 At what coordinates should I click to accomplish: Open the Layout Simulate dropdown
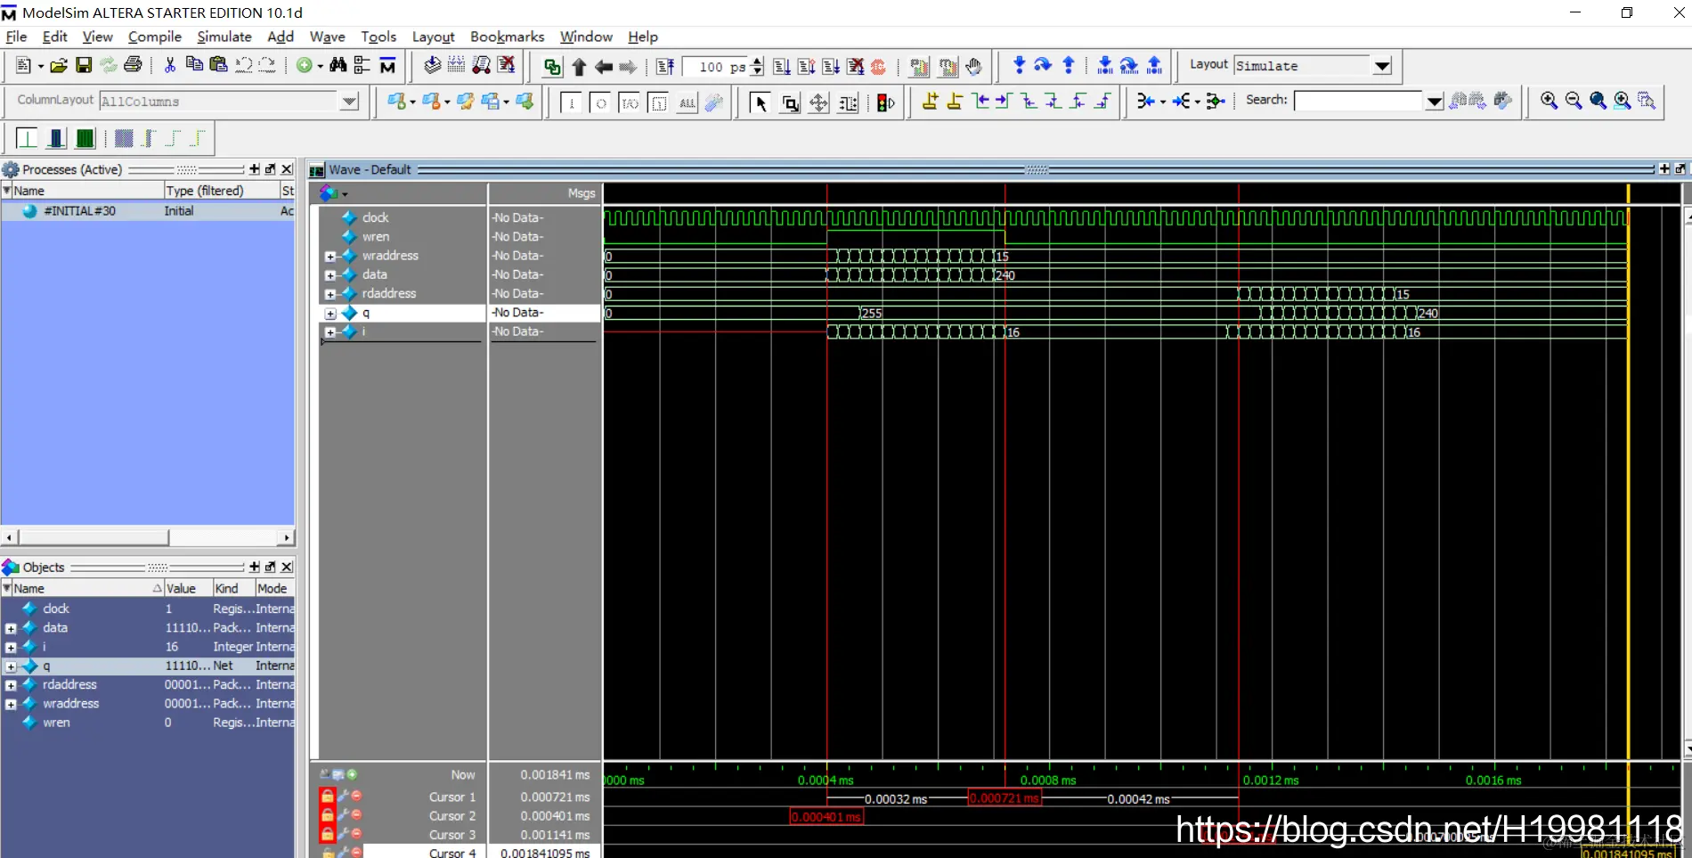[x=1382, y=66]
